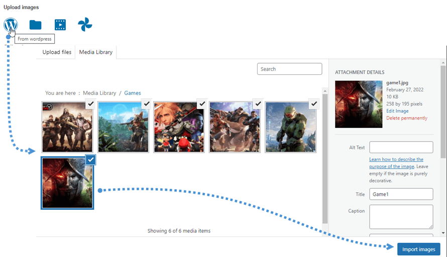
Task: Click the Delete permanently link
Action: [407, 118]
